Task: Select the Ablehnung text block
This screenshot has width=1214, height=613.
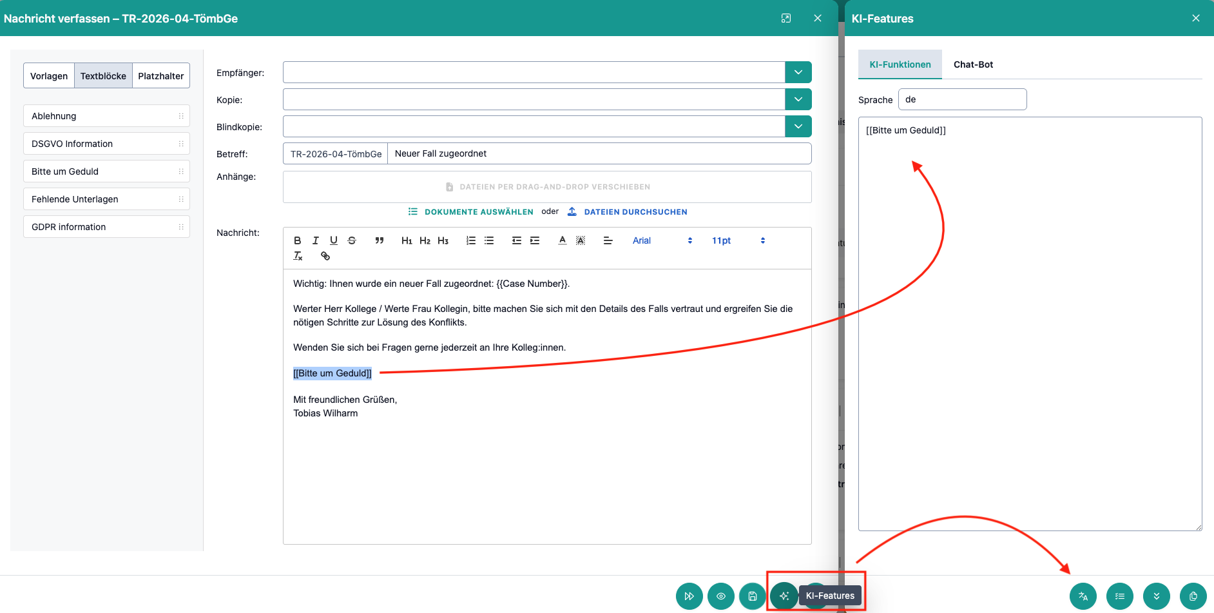Action: click(x=106, y=116)
